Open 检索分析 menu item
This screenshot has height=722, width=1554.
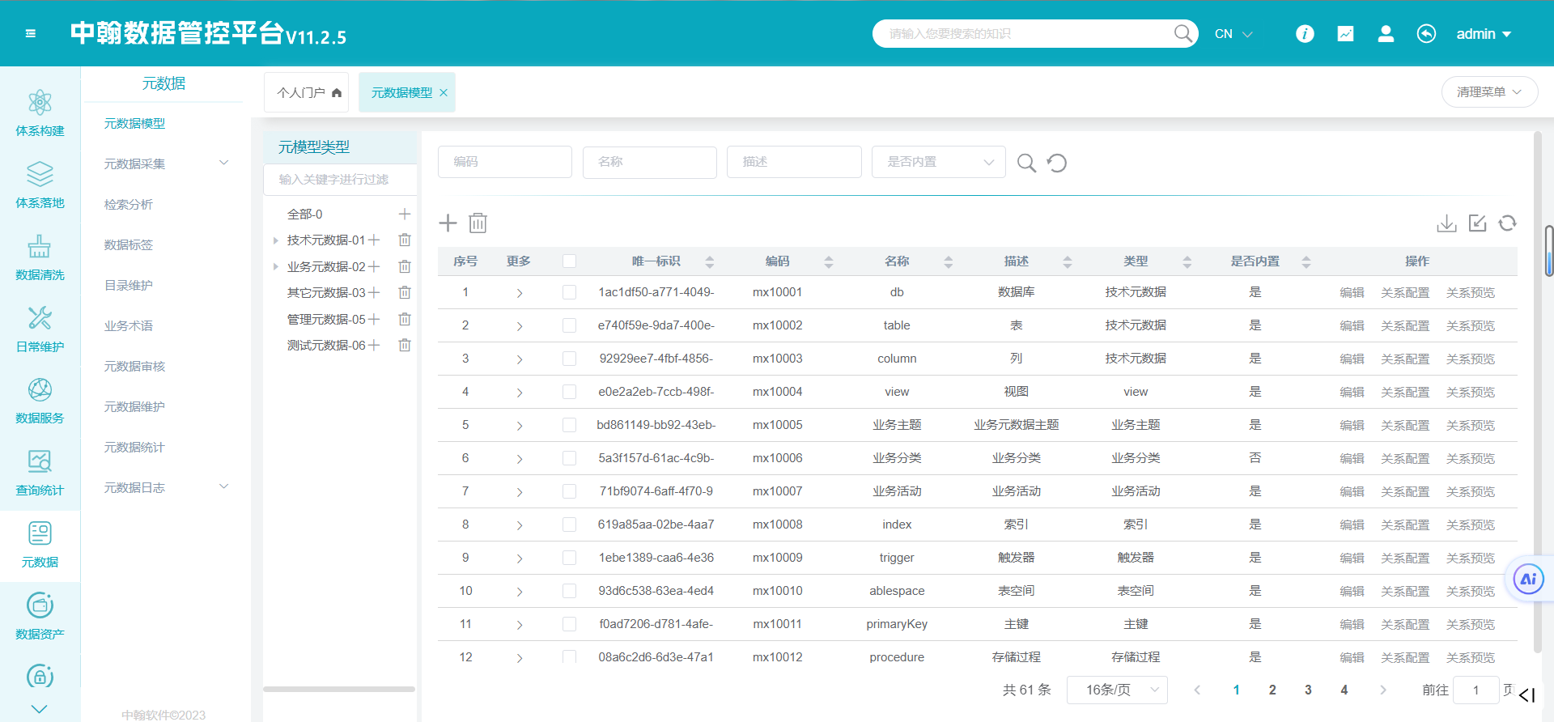128,204
